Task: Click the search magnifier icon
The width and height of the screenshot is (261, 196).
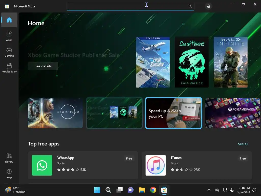Action: pos(190,6)
